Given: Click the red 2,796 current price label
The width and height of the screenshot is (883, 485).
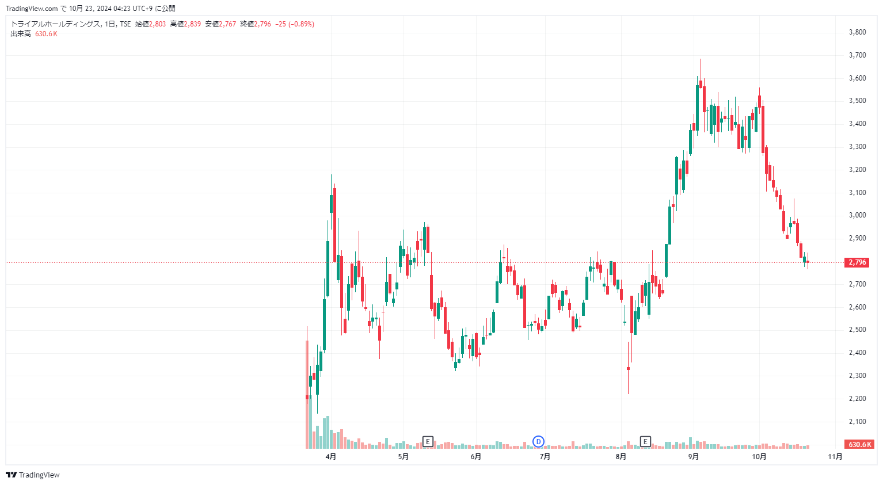Looking at the screenshot, I should click(857, 262).
